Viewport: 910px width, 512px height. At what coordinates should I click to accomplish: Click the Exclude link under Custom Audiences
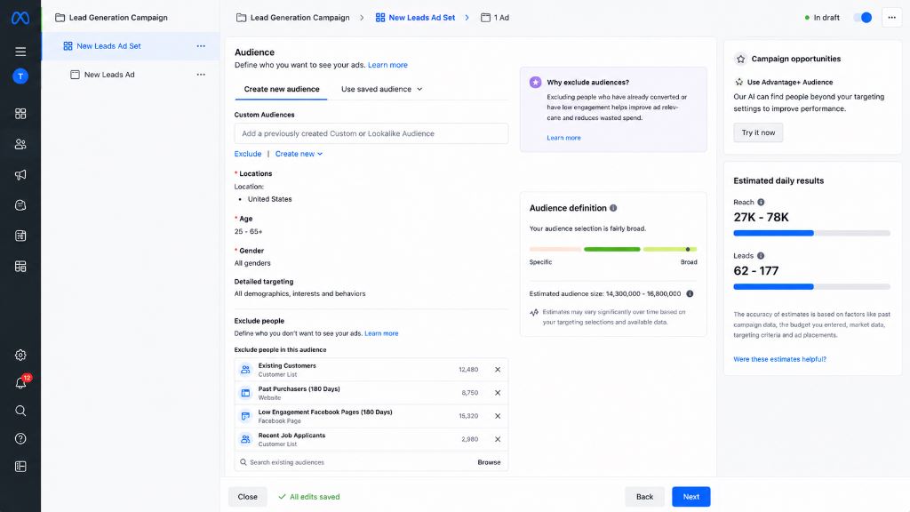click(248, 154)
